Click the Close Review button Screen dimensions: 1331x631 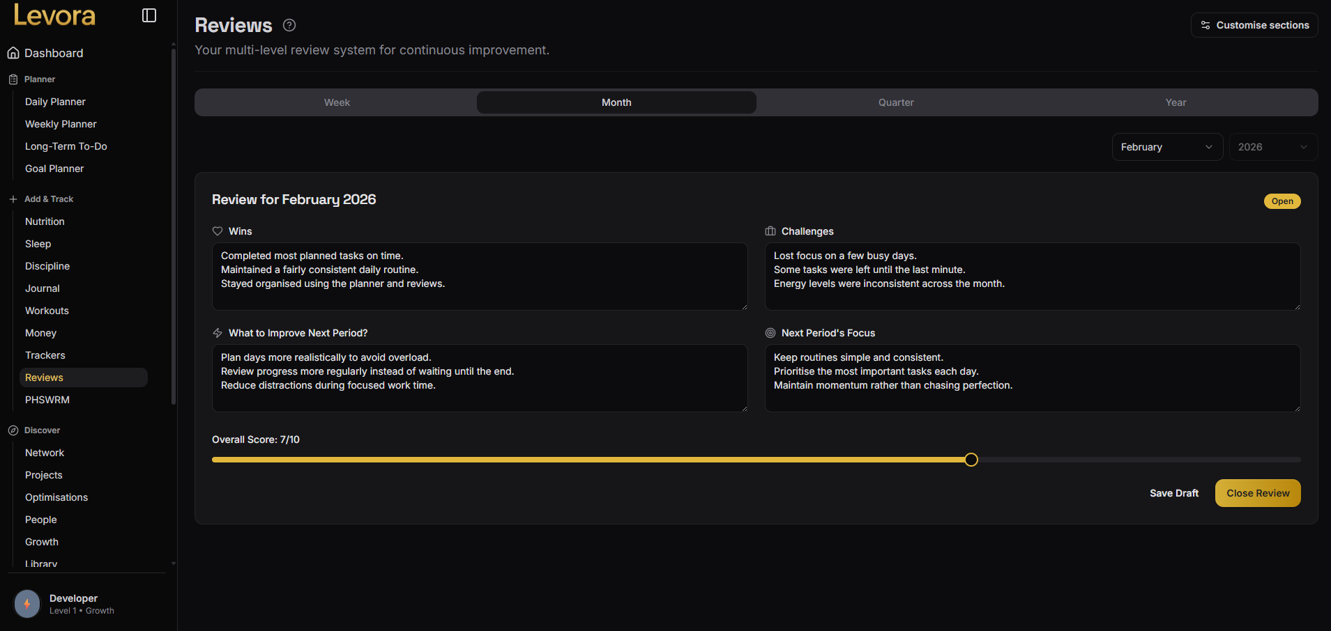click(x=1257, y=492)
